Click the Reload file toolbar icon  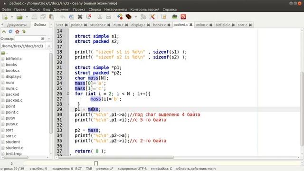pos(71,17)
